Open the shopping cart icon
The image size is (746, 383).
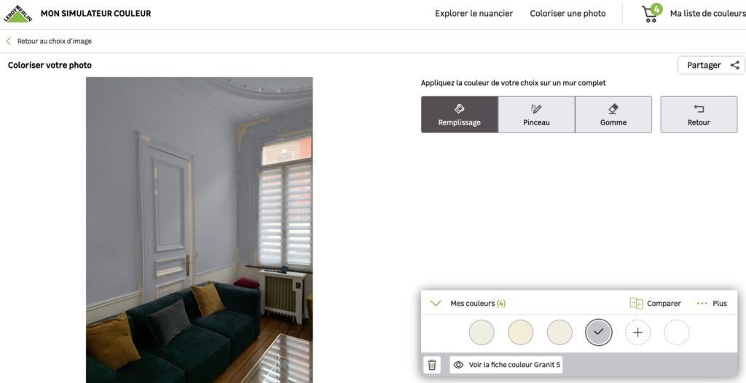[x=651, y=13]
